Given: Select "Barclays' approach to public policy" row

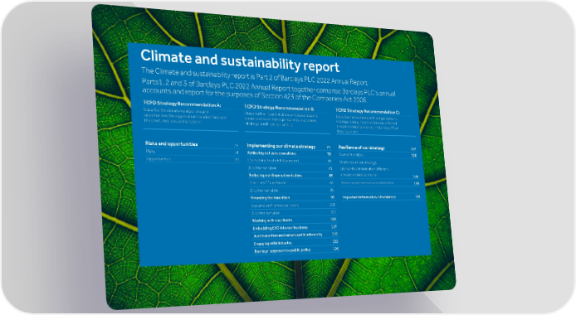Looking at the screenshot, I should coord(297,250).
